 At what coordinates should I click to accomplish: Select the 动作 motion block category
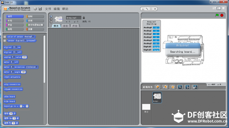tap(15, 16)
